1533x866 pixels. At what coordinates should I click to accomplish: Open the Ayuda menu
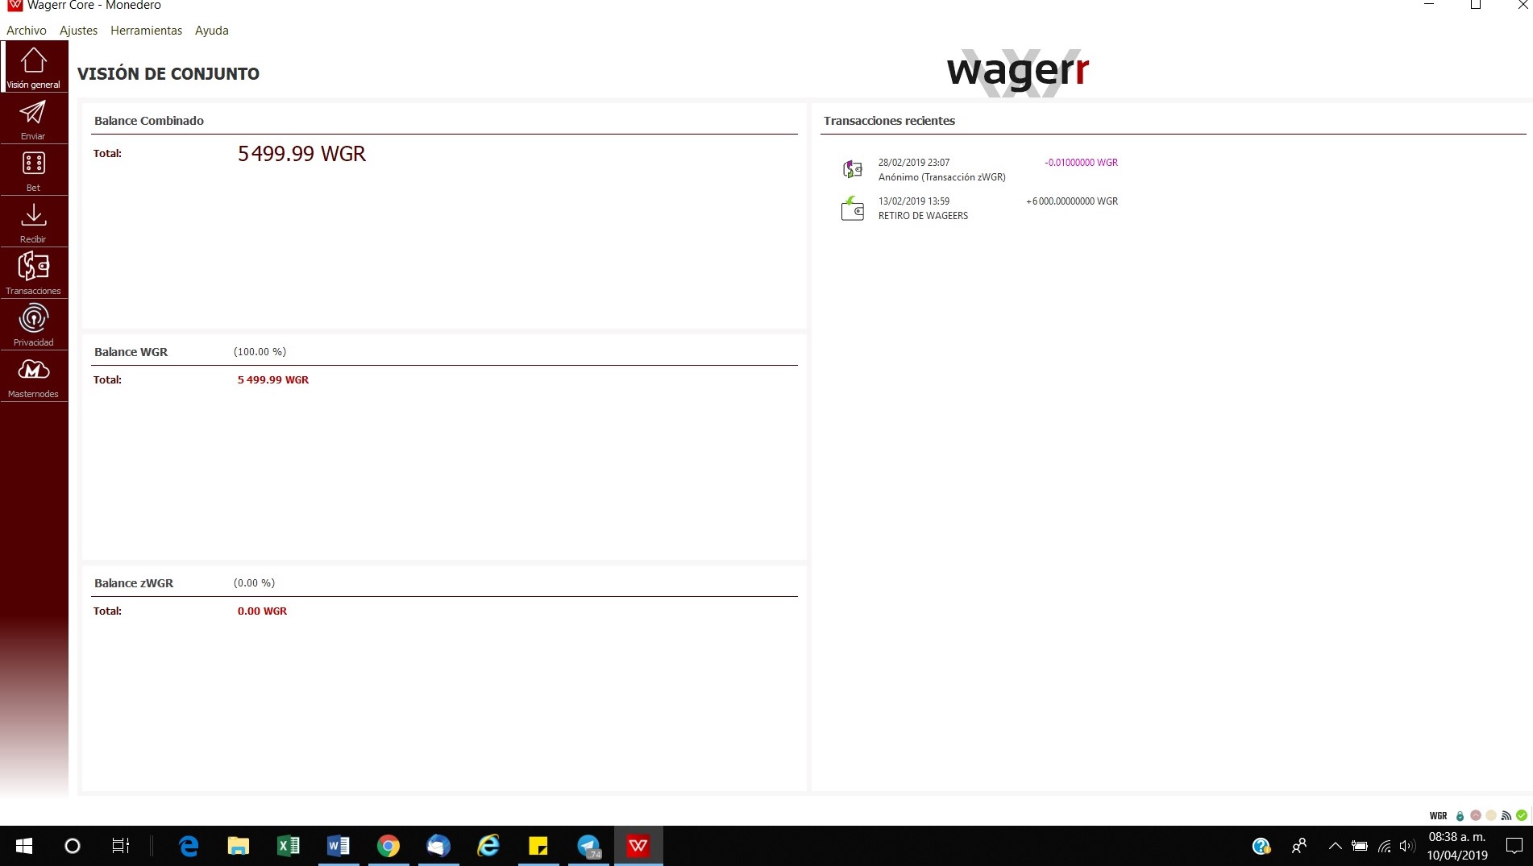pyautogui.click(x=212, y=31)
